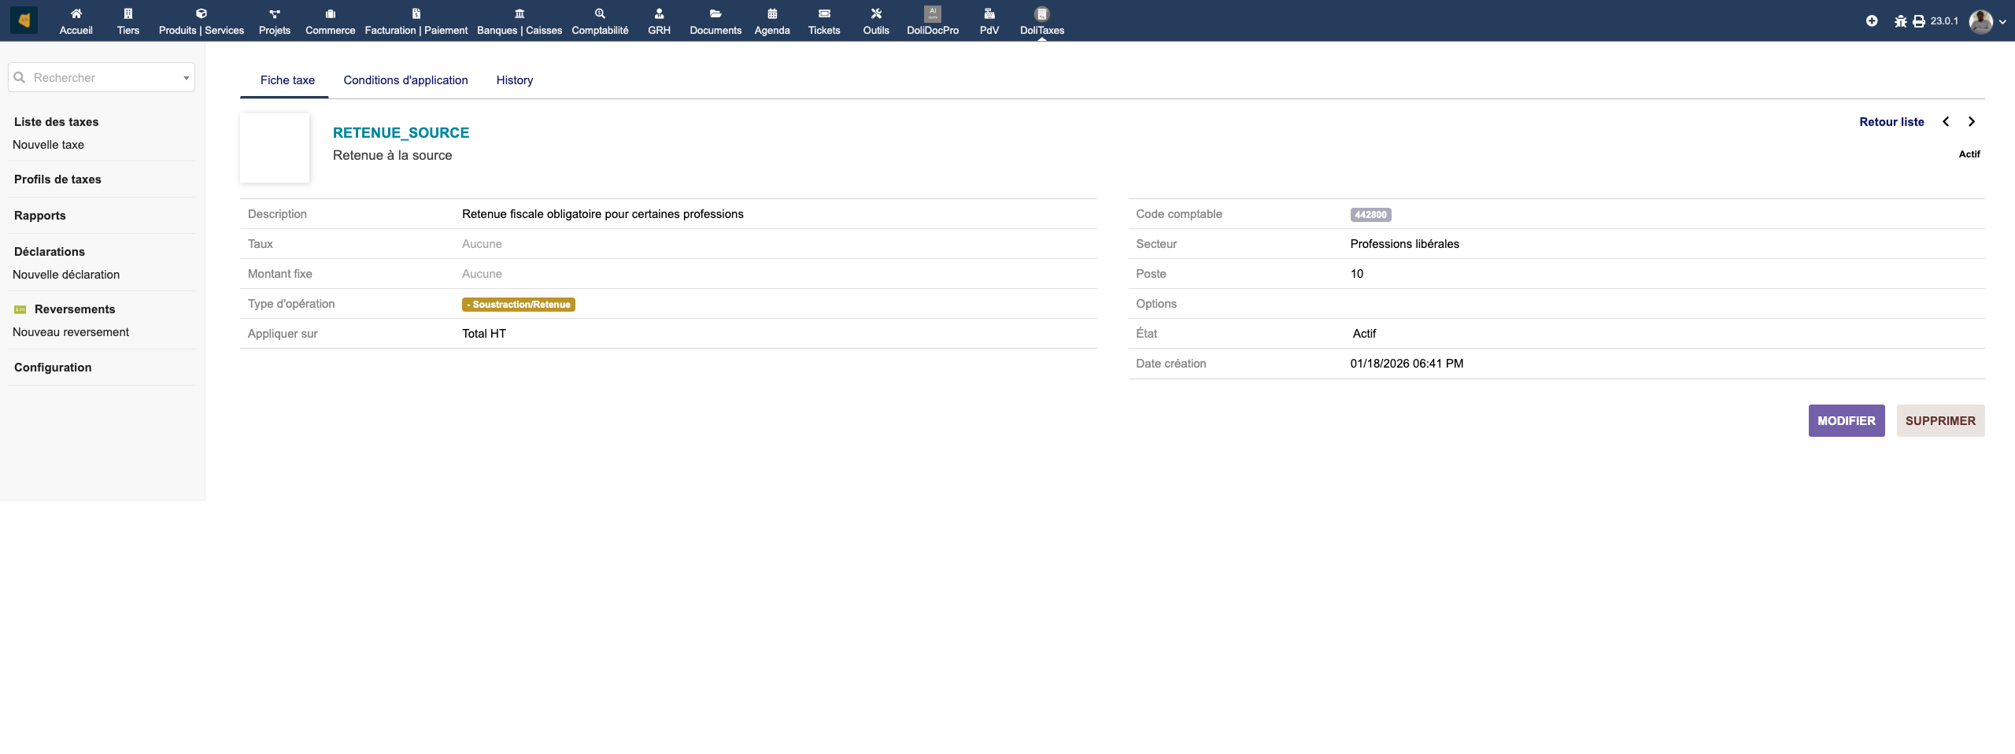Switch to the History tab
2015x754 pixels.
[514, 80]
